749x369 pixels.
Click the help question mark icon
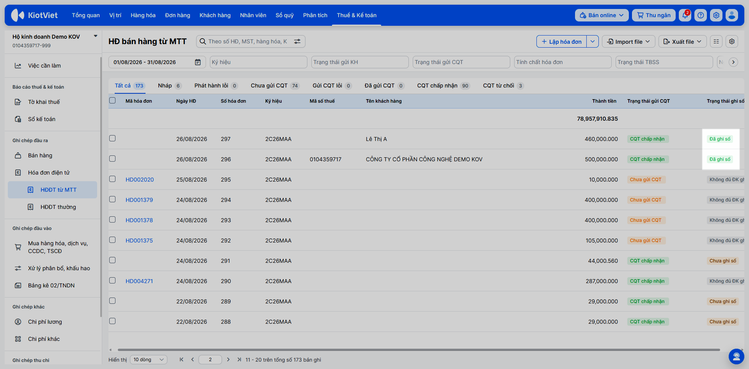click(701, 15)
